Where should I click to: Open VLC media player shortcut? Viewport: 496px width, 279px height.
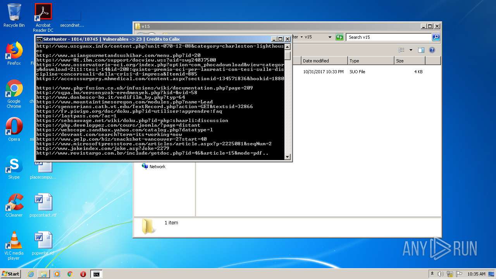coord(14,246)
